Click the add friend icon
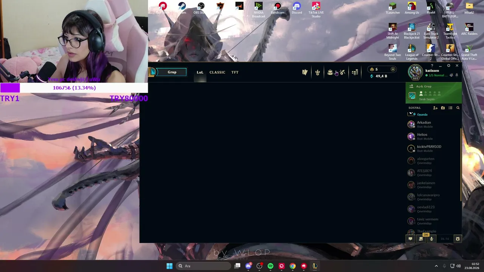Viewport: 484px width, 272px height. pyautogui.click(x=435, y=108)
